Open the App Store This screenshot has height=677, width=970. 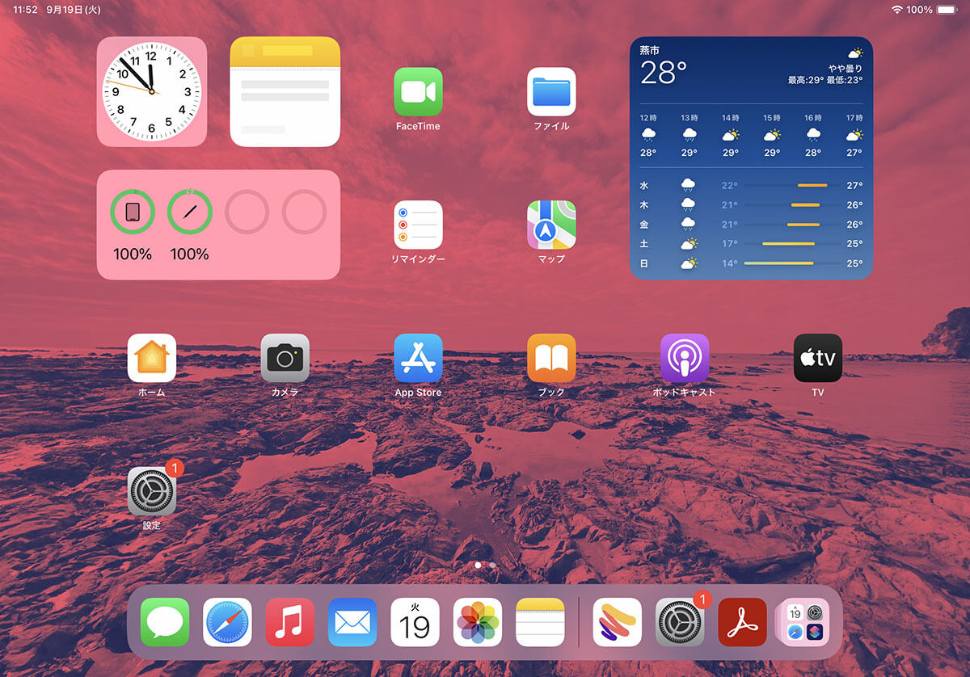pyautogui.click(x=418, y=358)
